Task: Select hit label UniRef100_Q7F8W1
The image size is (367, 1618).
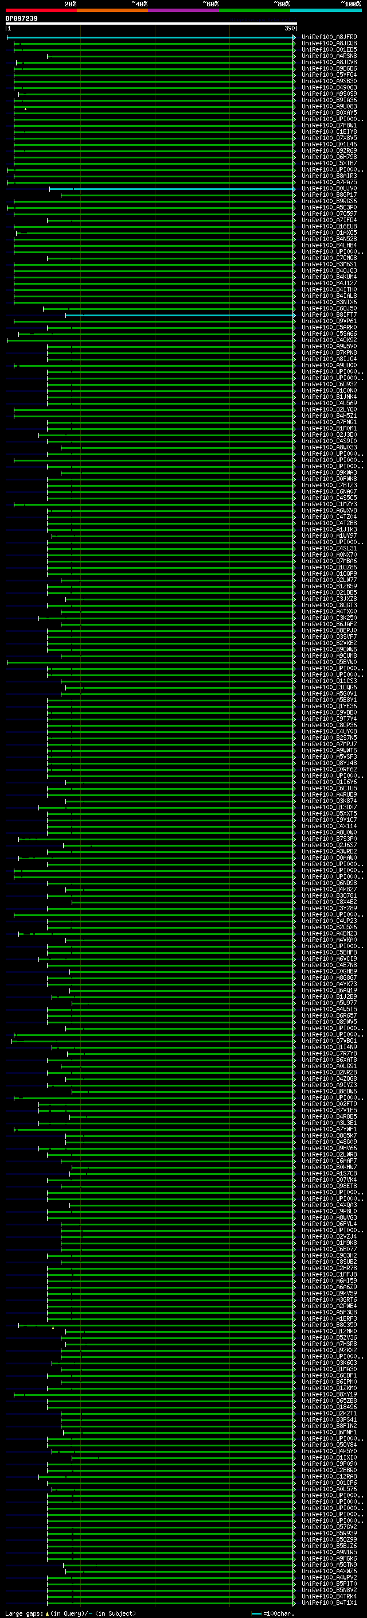Action: tap(329, 126)
